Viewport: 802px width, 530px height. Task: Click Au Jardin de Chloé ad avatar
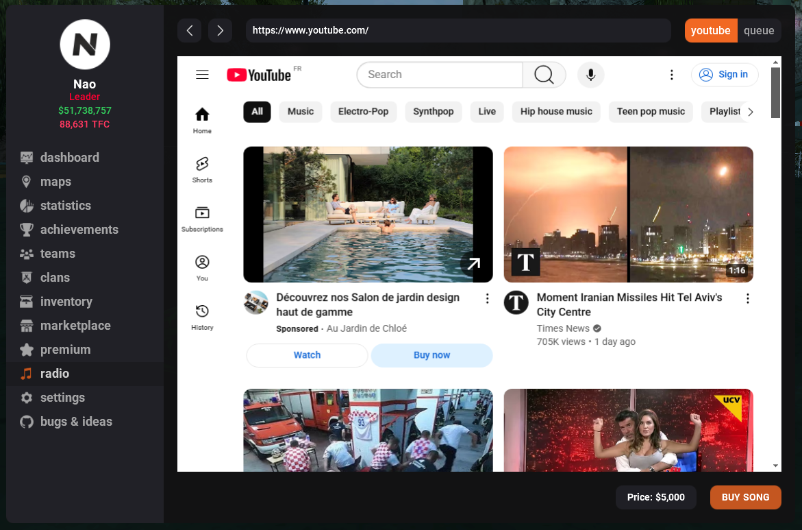pyautogui.click(x=255, y=302)
